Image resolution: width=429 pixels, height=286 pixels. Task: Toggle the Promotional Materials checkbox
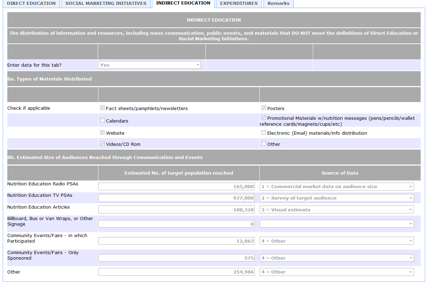pyautogui.click(x=264, y=118)
